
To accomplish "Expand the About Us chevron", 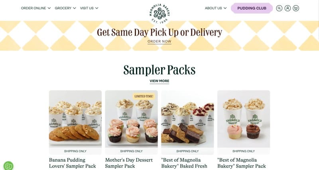I will pos(225,8).
